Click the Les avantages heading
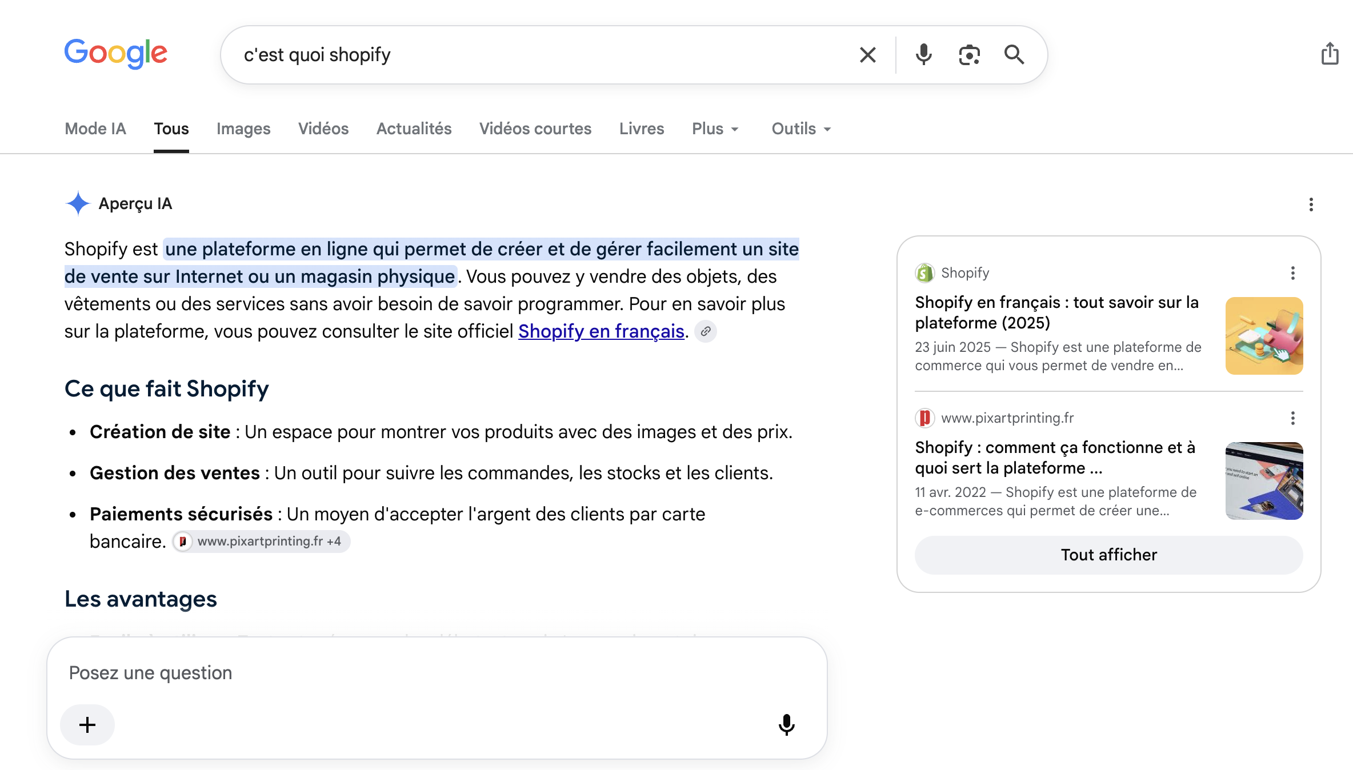The image size is (1353, 770). point(141,599)
